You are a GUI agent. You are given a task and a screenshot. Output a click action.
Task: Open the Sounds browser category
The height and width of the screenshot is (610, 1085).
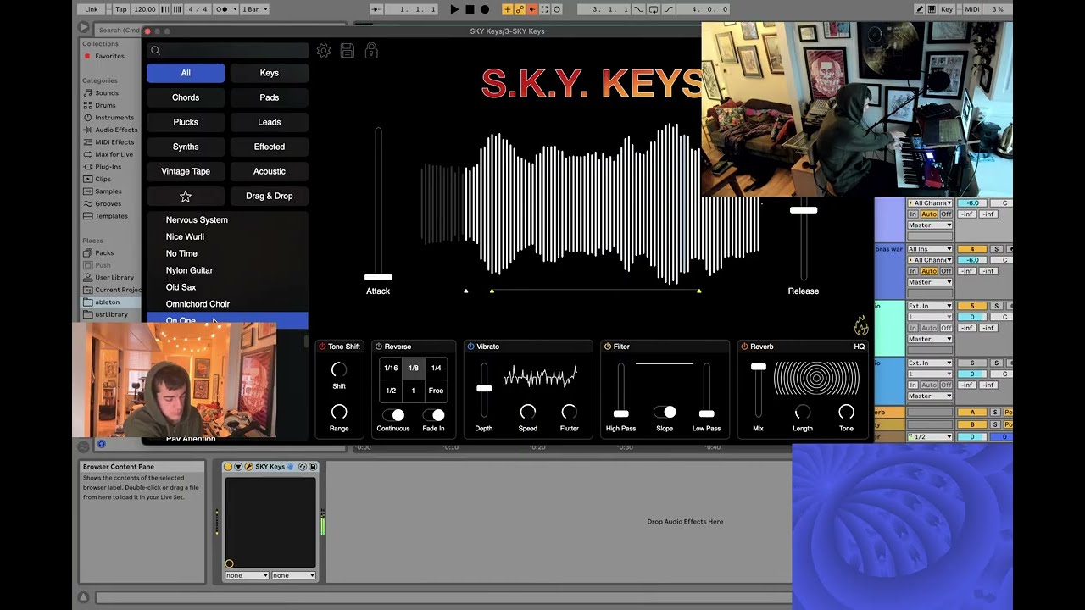pyautogui.click(x=107, y=93)
